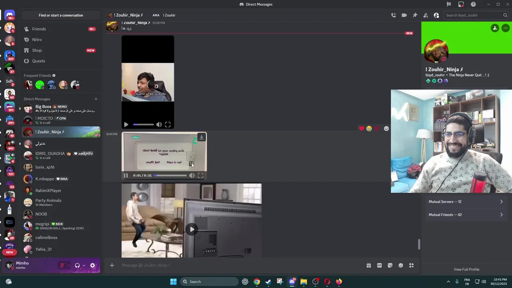Open the Shop page

(61, 50)
